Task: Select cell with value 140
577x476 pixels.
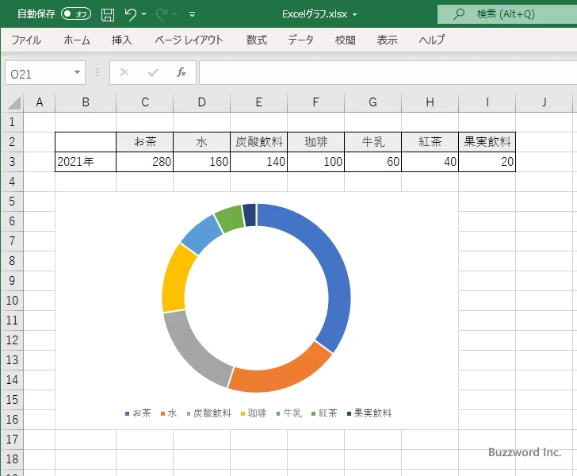Action: coord(258,161)
